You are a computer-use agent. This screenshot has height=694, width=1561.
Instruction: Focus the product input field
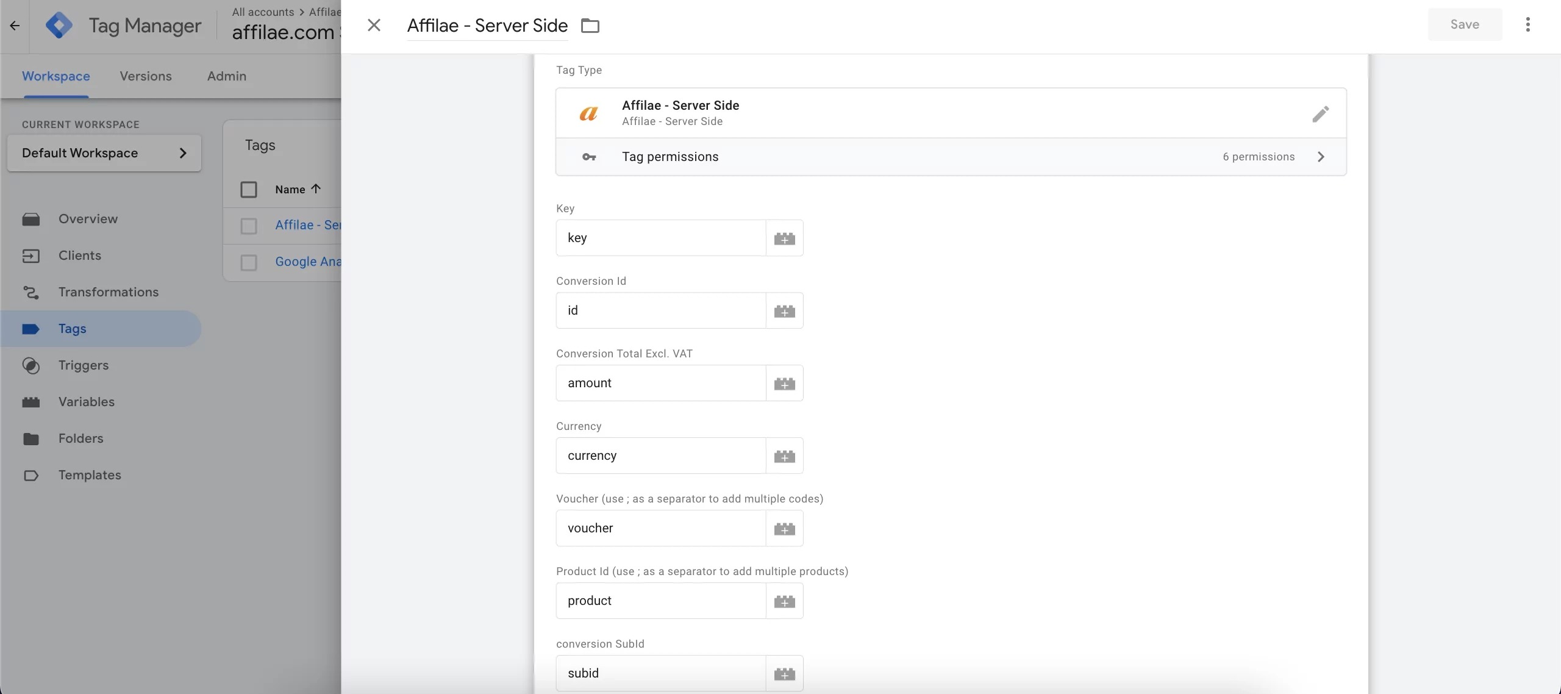[x=661, y=601]
